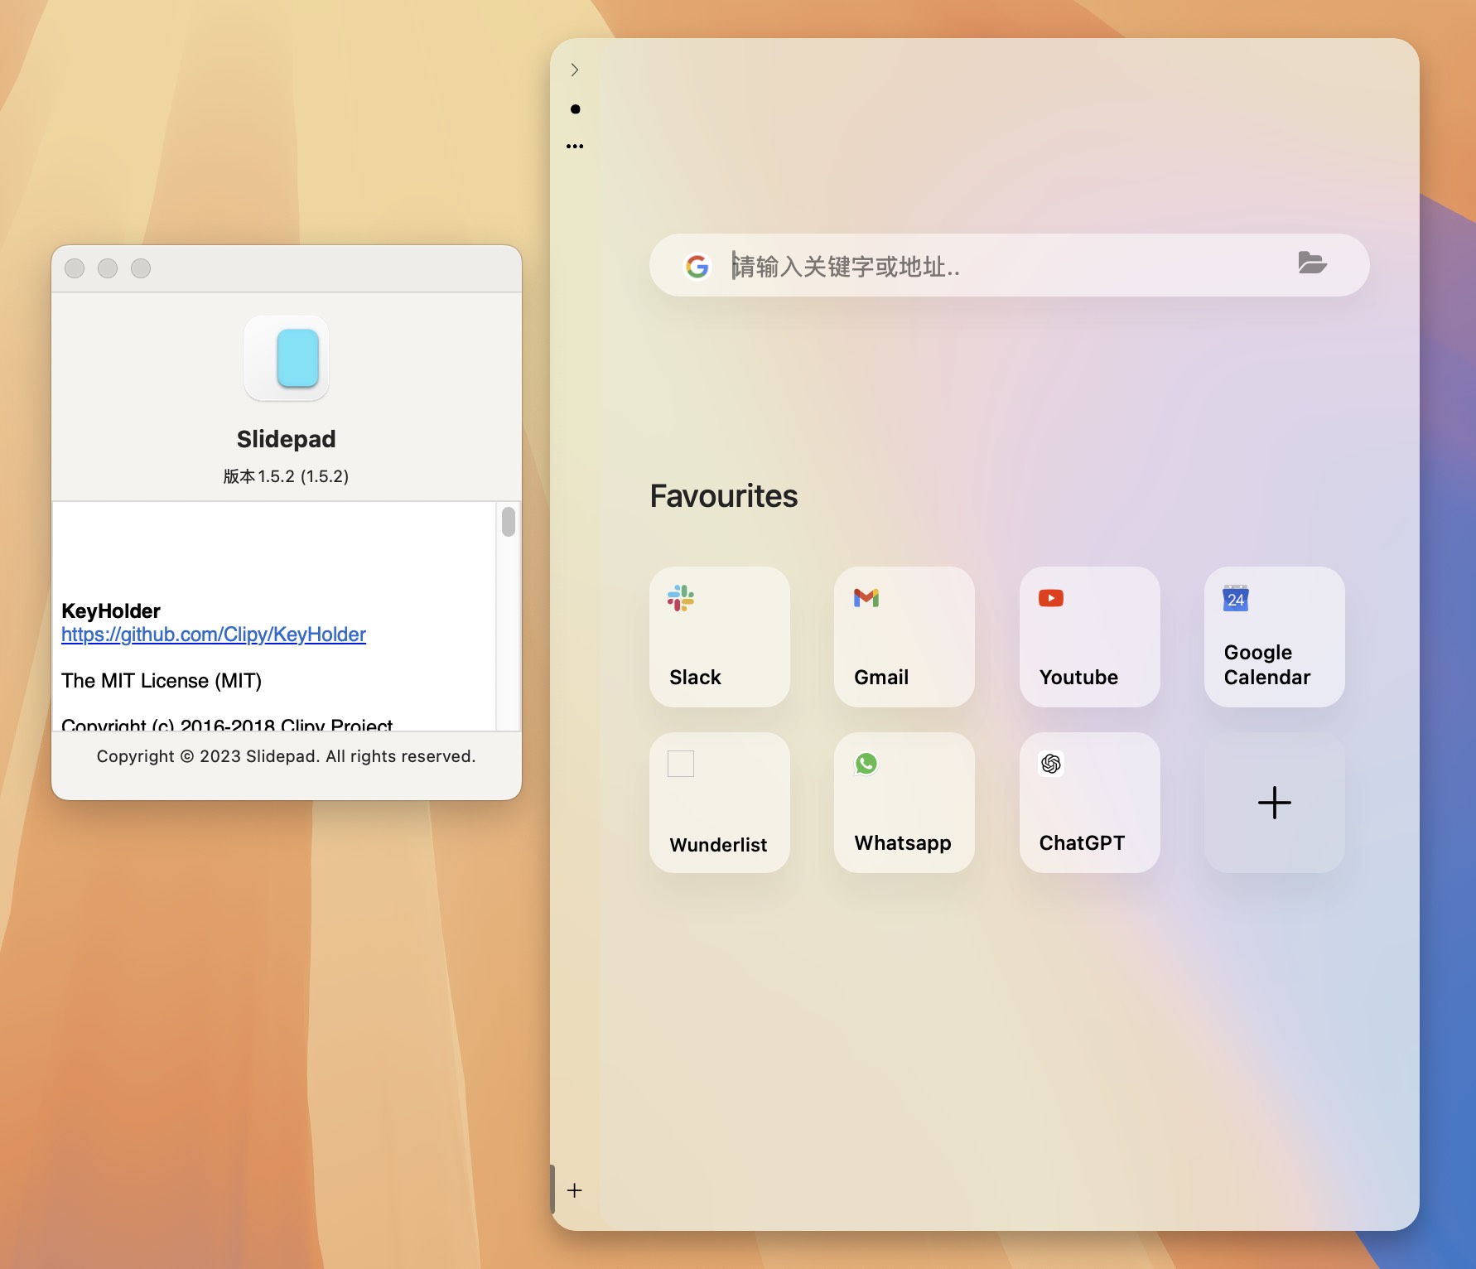Viewport: 1476px width, 1269px height.
Task: Click the Slidepad app icon in About window
Action: pos(287,358)
